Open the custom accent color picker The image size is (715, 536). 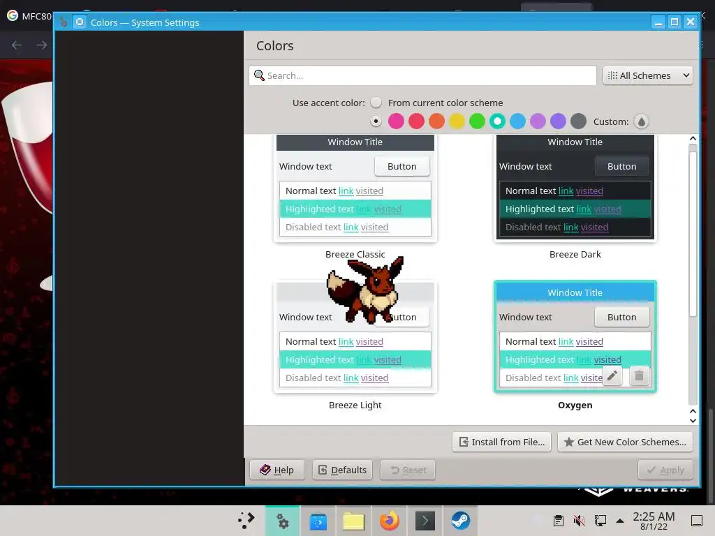click(641, 121)
